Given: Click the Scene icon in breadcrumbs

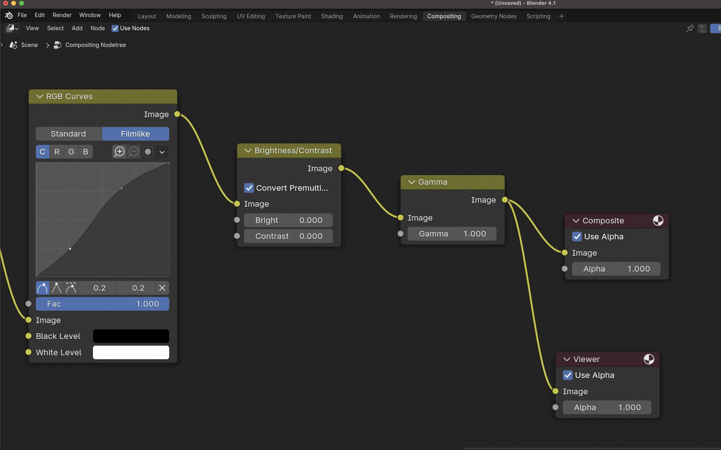Looking at the screenshot, I should 13,45.
